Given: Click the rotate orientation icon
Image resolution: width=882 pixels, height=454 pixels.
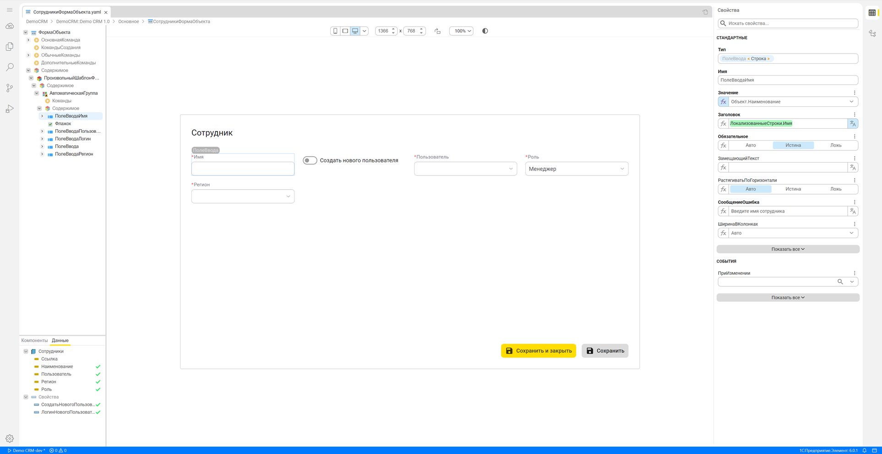Looking at the screenshot, I should pyautogui.click(x=437, y=31).
